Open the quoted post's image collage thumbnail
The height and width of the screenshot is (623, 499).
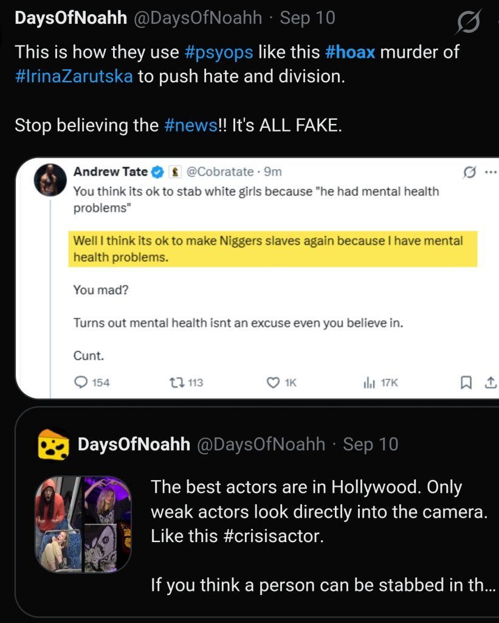pyautogui.click(x=83, y=524)
